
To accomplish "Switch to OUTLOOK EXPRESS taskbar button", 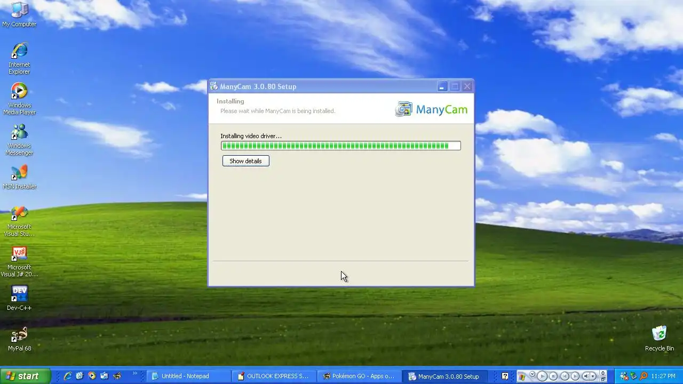I will coord(274,376).
